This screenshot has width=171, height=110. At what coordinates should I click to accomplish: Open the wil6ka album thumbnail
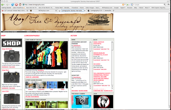pyautogui.click(x=63, y=85)
